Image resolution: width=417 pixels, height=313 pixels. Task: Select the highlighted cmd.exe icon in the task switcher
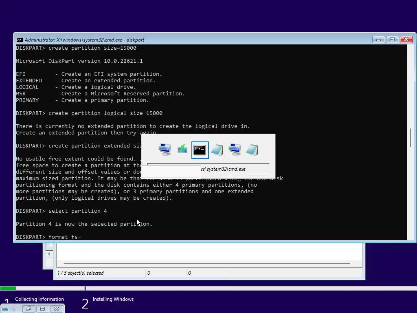point(200,150)
